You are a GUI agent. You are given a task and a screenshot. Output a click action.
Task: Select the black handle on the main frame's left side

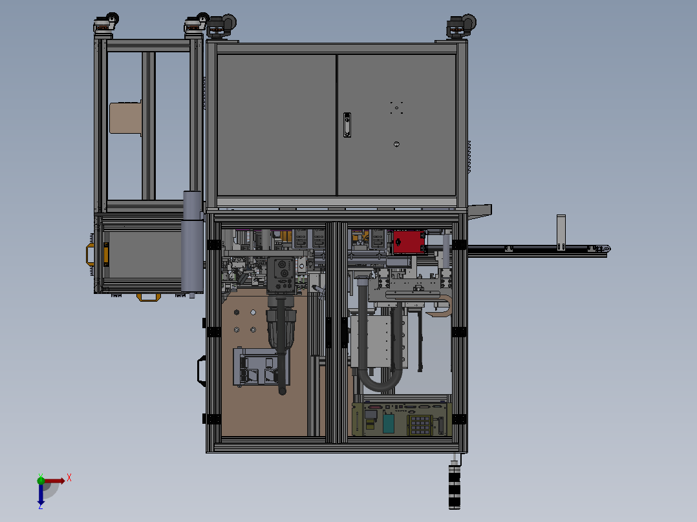(x=201, y=371)
